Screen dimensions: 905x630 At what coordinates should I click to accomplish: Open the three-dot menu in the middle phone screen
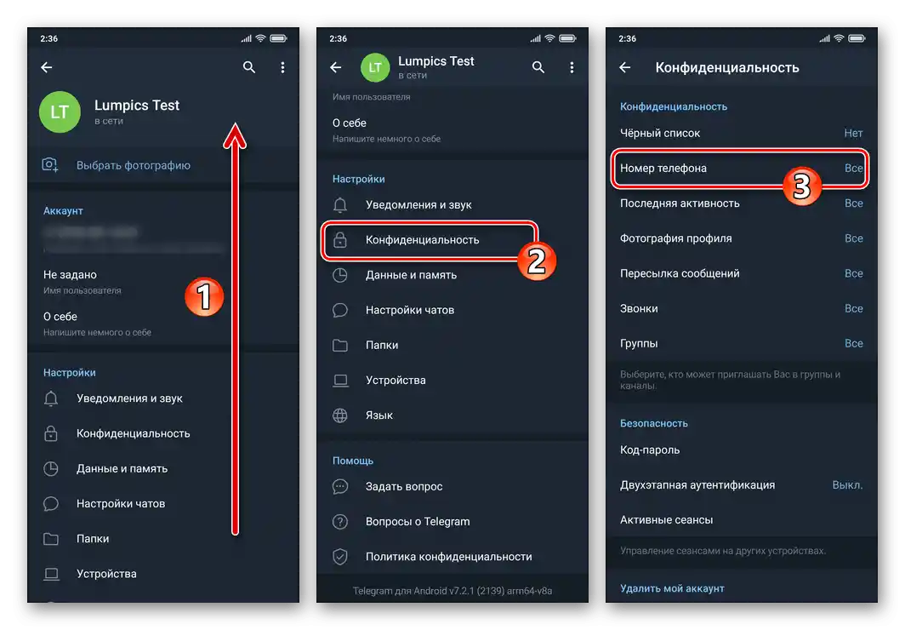[572, 67]
